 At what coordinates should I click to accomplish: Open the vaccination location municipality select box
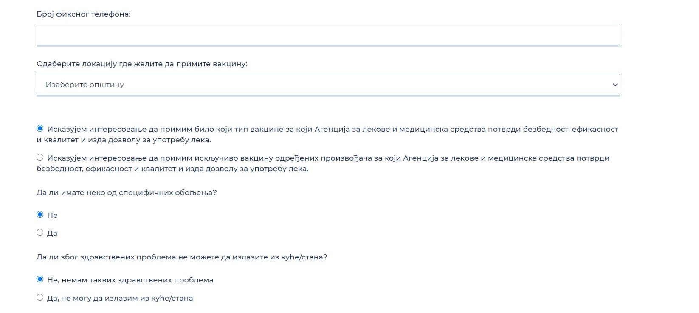[328, 85]
